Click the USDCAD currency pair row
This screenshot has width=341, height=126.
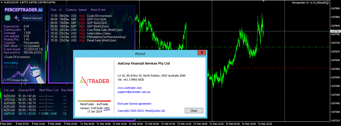[35, 99]
